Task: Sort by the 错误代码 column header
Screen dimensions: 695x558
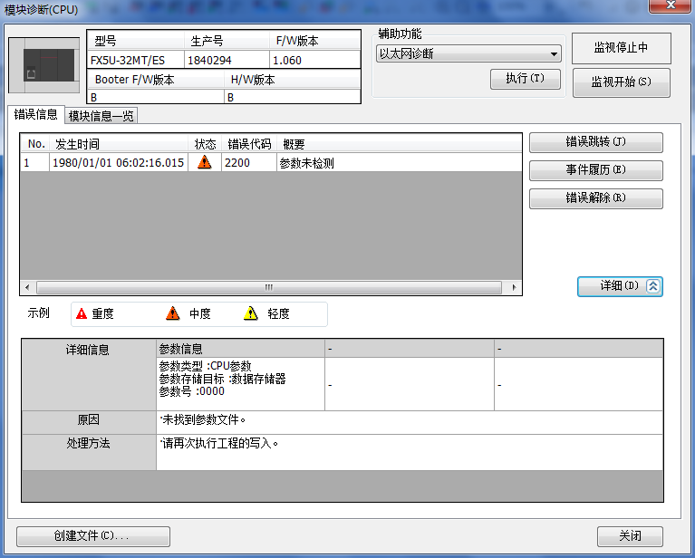Action: pos(249,144)
